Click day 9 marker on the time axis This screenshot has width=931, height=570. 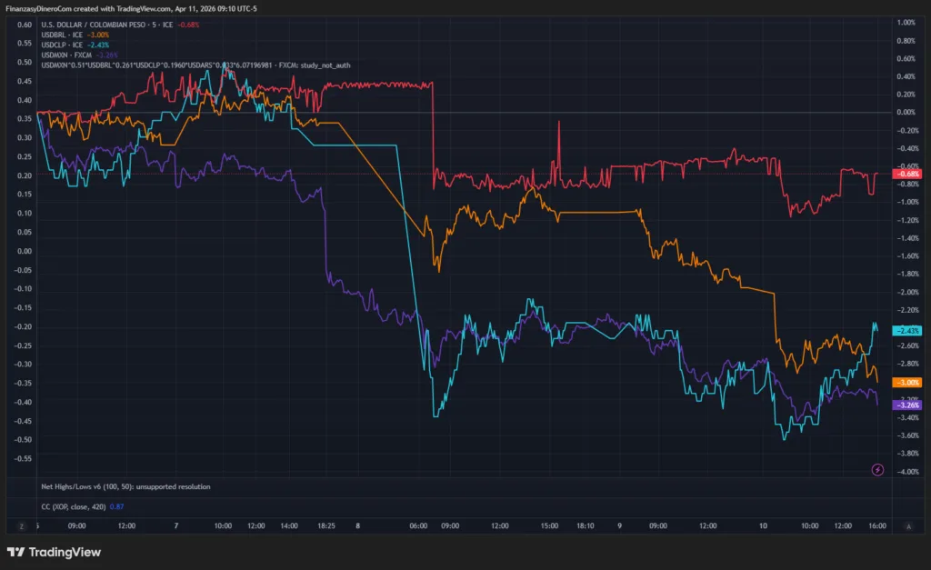coord(620,525)
